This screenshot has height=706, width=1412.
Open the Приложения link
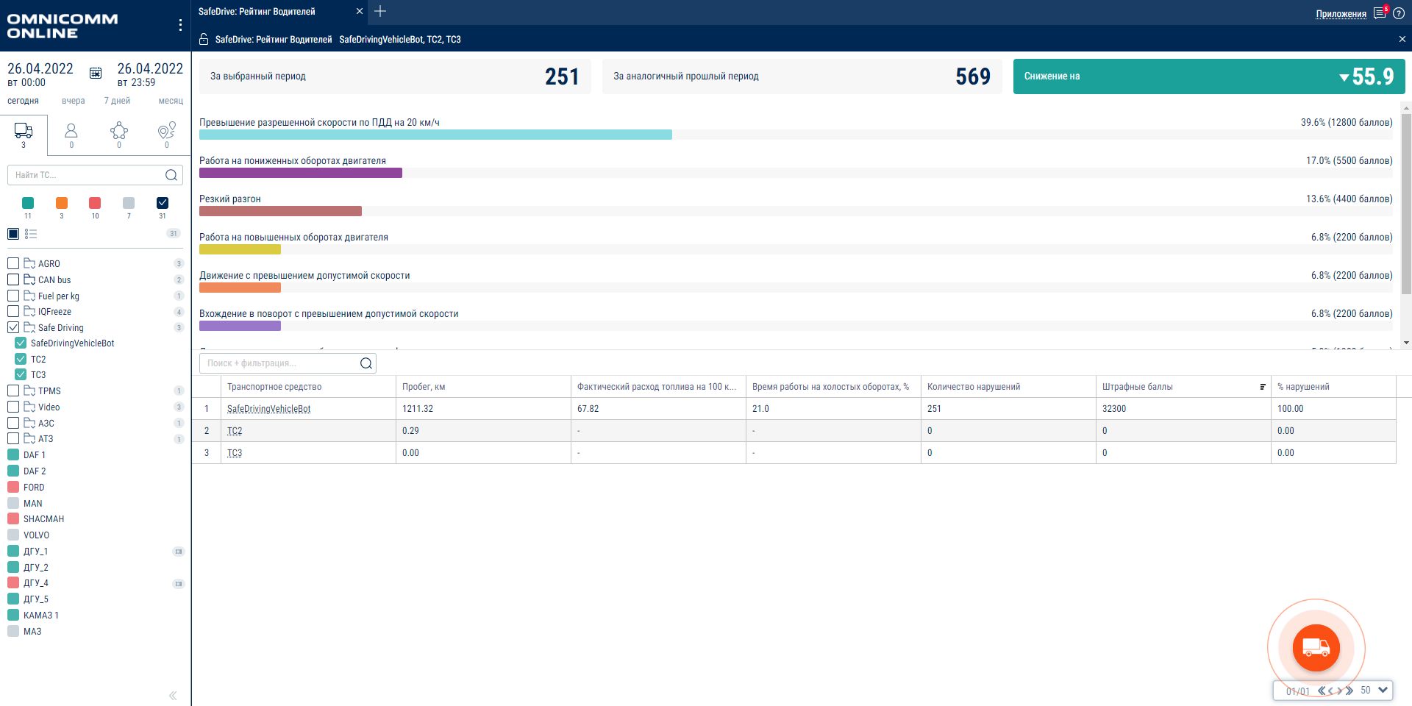(x=1341, y=14)
